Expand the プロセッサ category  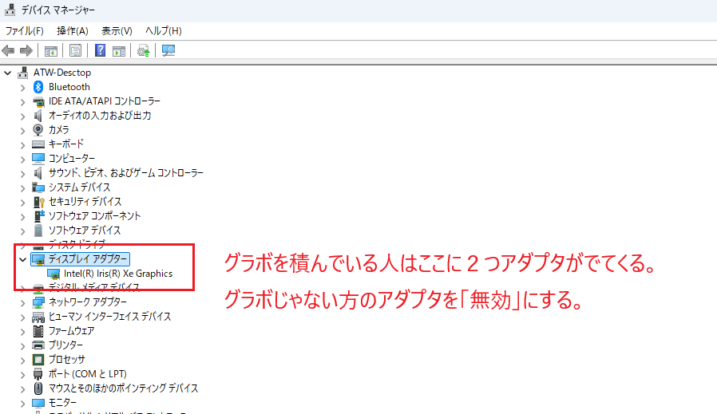pyautogui.click(x=23, y=360)
